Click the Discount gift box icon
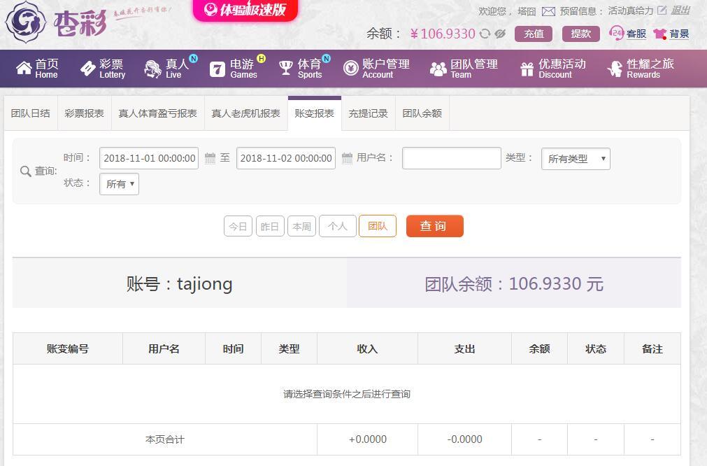 coord(527,69)
